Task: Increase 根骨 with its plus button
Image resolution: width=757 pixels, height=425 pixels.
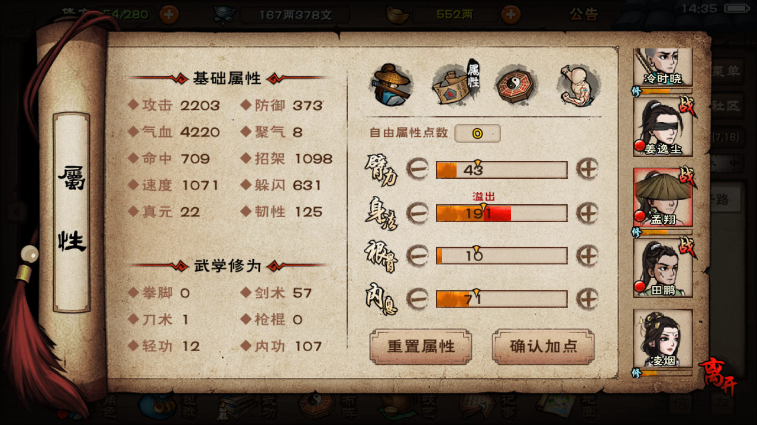Action: tap(587, 256)
